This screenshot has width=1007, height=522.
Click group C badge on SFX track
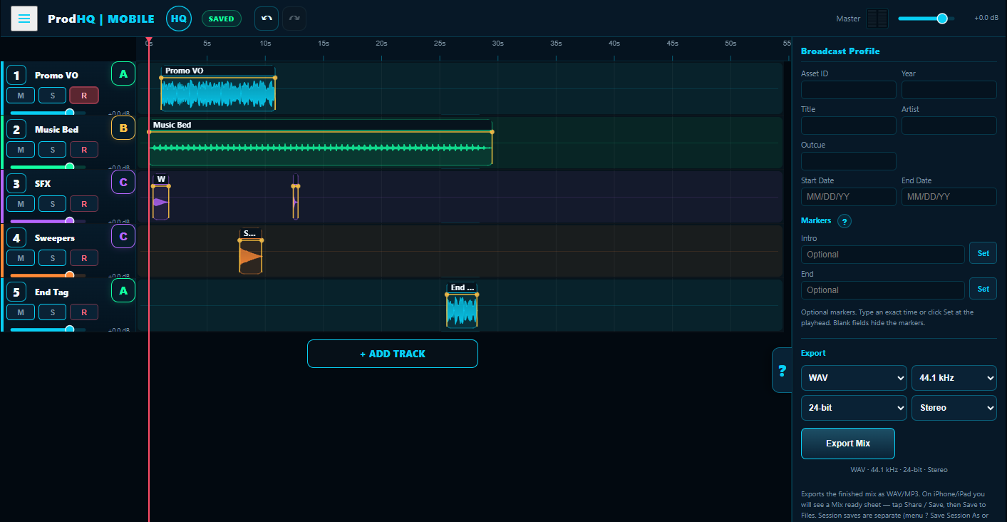(123, 182)
